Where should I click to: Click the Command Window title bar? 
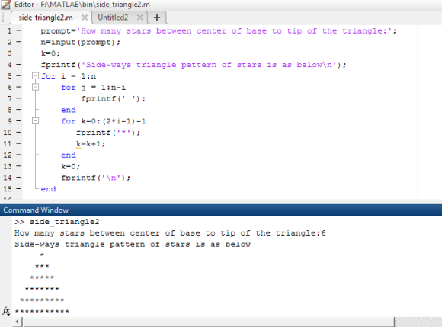(221, 210)
